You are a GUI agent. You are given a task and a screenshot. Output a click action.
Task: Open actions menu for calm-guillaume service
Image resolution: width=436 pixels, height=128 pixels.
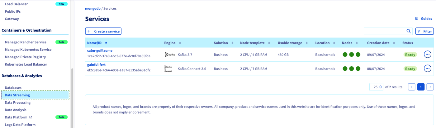click(x=428, y=55)
